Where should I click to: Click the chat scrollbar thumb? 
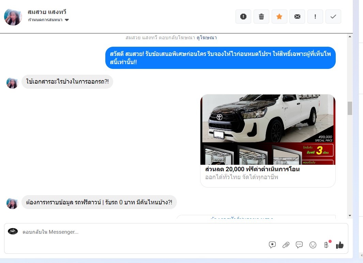350,108
